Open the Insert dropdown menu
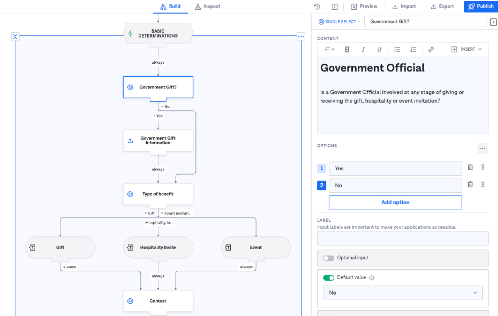The width and height of the screenshot is (498, 316). (467, 49)
